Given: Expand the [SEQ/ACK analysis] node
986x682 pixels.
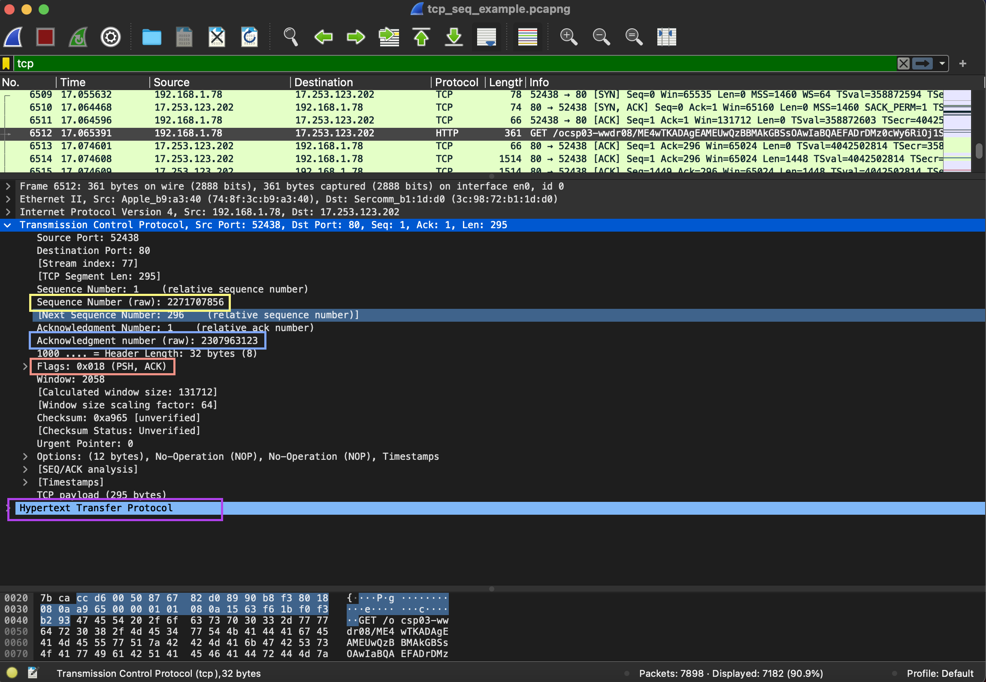Looking at the screenshot, I should coord(25,469).
